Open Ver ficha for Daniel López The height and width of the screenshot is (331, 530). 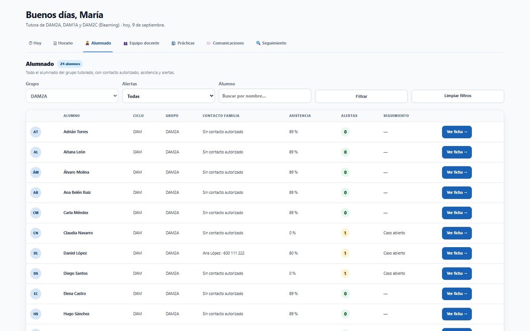(x=457, y=253)
